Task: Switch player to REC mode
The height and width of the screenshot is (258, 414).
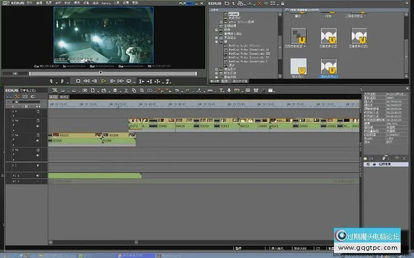Action: 190,3
